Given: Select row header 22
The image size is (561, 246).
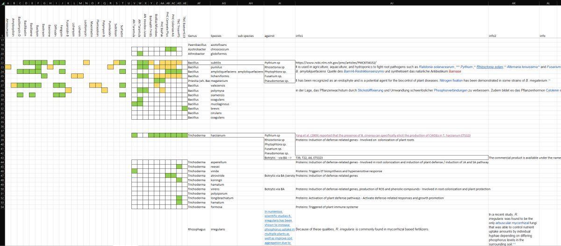Looking at the screenshot, I should pos(2,62).
